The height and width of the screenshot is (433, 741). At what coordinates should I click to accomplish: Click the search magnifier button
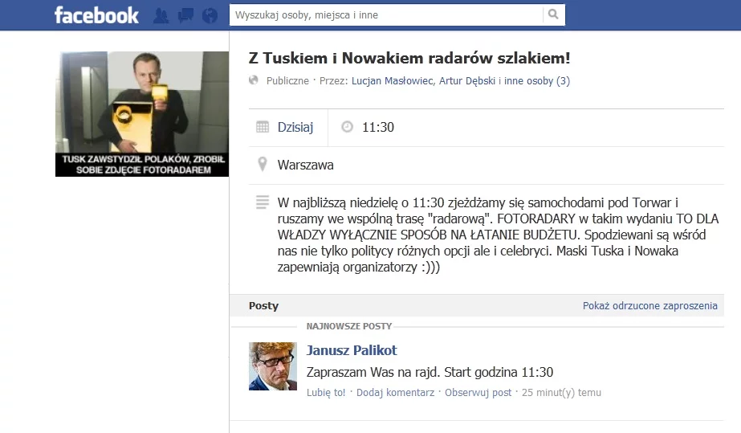(553, 14)
